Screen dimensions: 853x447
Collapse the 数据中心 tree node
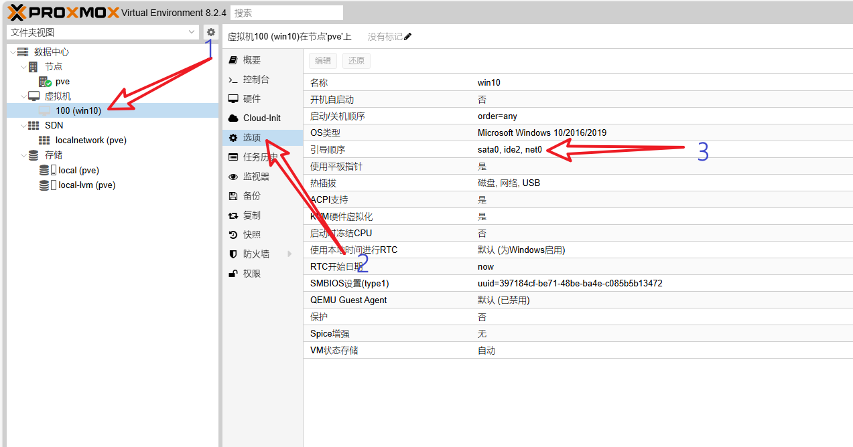pos(13,52)
